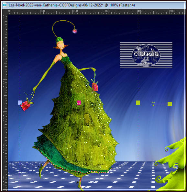Click the 100 mark on horizontal ruler

tap(42, 11)
